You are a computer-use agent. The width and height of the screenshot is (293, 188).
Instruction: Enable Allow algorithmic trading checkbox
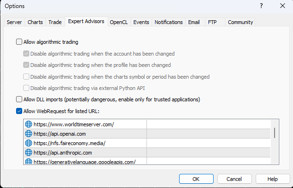19,42
